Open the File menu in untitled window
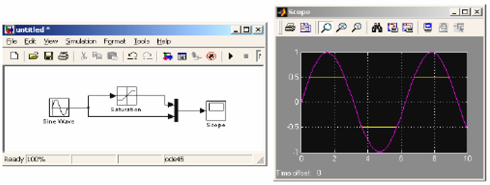This screenshot has height=185, width=490. pos(12,41)
